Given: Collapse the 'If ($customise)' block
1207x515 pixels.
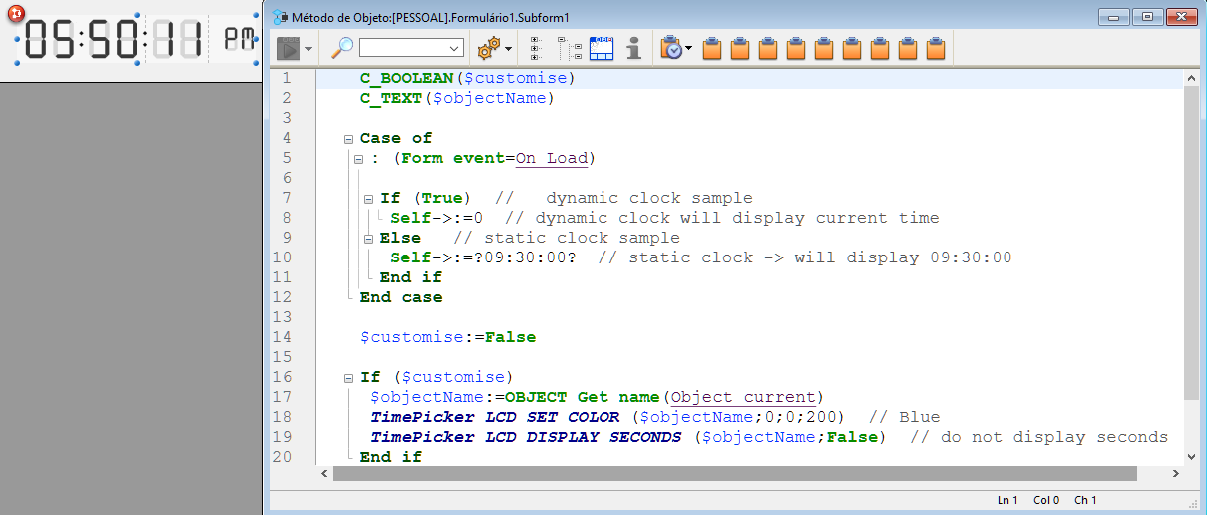Looking at the screenshot, I should 348,378.
